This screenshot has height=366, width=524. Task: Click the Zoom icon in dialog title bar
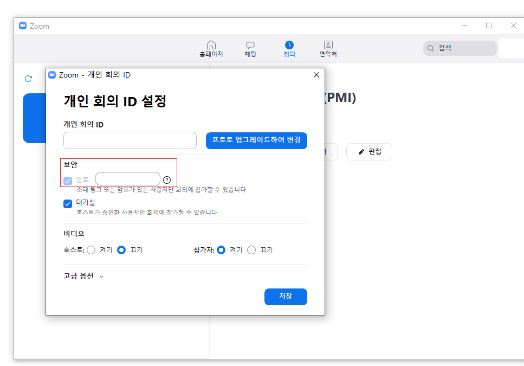pos(52,75)
